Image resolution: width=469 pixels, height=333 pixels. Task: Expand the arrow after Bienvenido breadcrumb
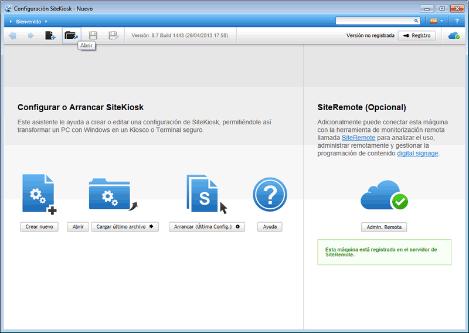pyautogui.click(x=46, y=21)
